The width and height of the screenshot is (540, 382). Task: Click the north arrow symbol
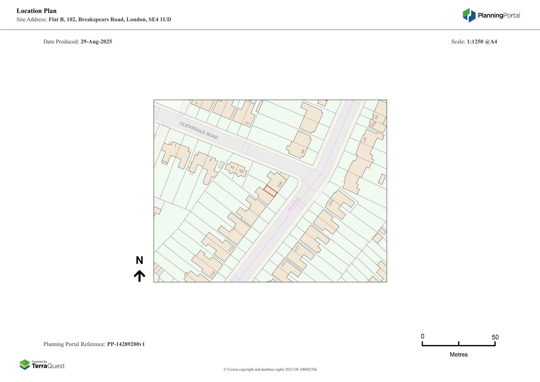(139, 276)
